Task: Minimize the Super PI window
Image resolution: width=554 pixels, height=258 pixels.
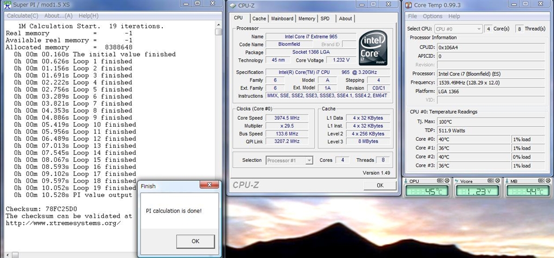Action: (x=186, y=3)
